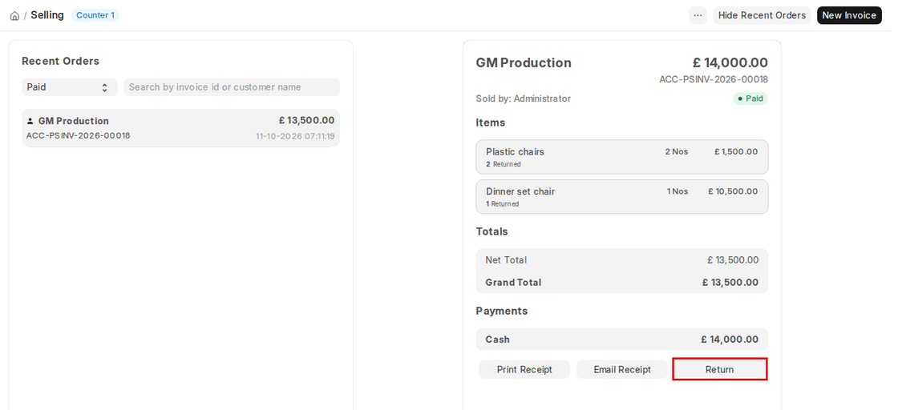Click the £ 14,000.00 invoice total header
Image resolution: width=898 pixels, height=410 pixels.
tap(730, 63)
